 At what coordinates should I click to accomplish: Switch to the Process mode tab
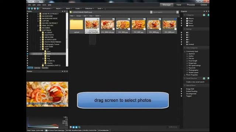tap(191, 5)
